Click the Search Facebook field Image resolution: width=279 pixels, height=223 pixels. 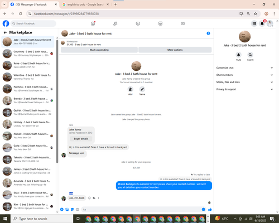[33, 23]
